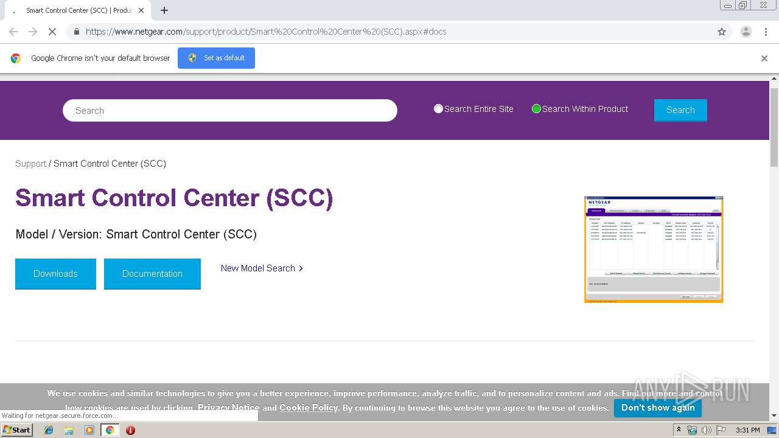779x438 pixels.
Task: Open the Cookie Policy link
Action: point(309,408)
